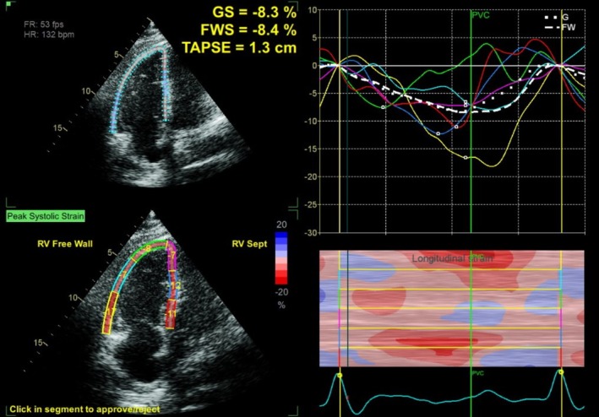Click the FR: 53 fps readout
Image resolution: width=599 pixels, height=417 pixels.
tap(44, 24)
